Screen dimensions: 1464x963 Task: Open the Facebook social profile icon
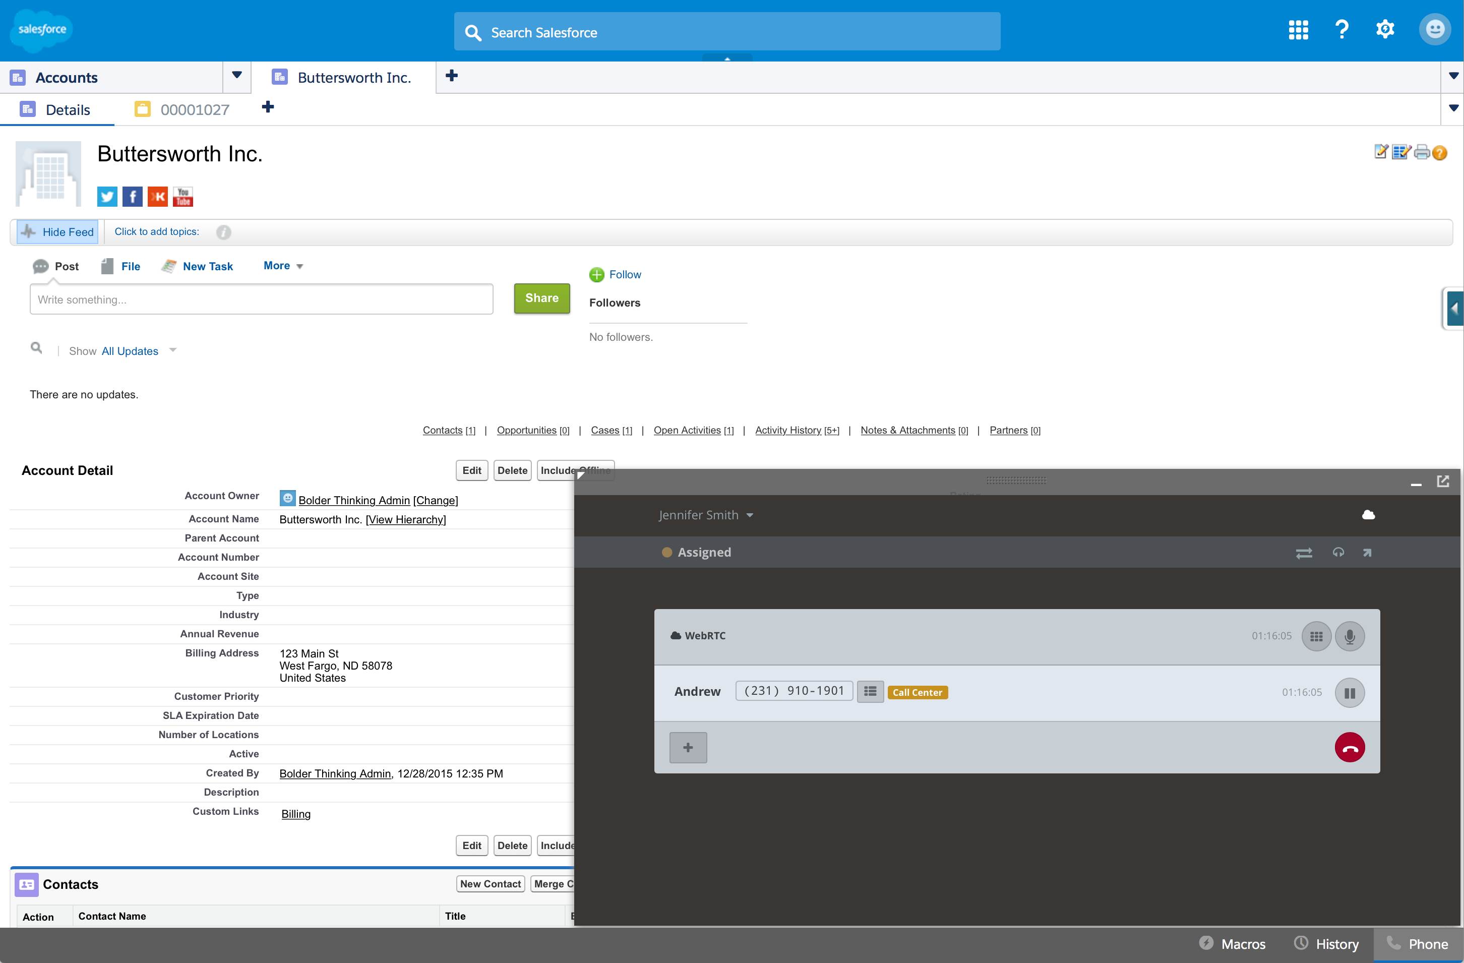(x=132, y=197)
